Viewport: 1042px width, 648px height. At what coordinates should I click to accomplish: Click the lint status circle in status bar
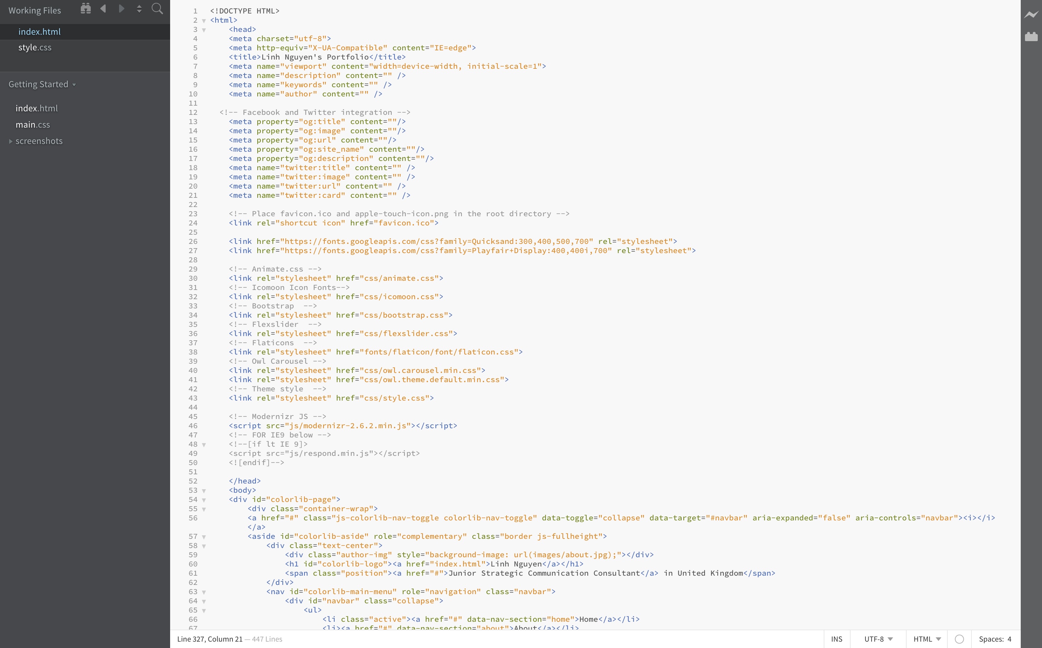pos(959,639)
